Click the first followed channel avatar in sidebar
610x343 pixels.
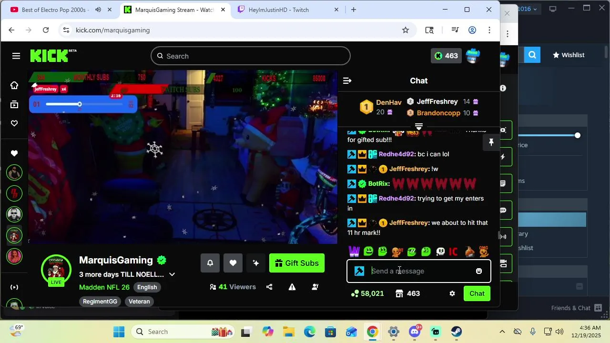click(14, 172)
